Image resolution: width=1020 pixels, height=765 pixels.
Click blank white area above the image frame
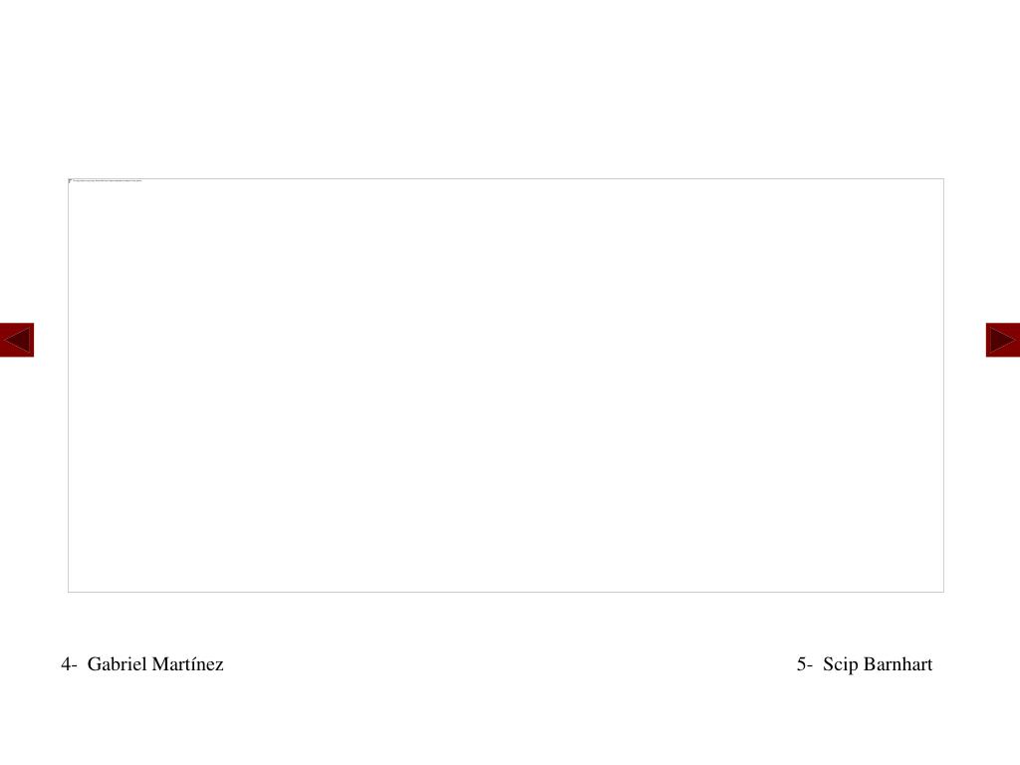pos(506,88)
